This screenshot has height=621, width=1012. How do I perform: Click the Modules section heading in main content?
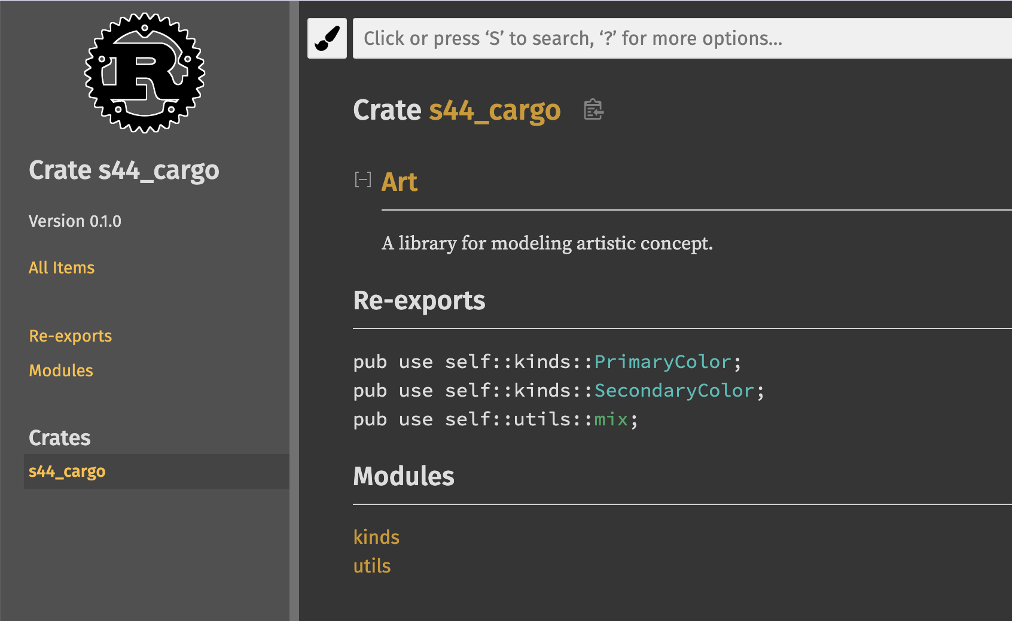pyautogui.click(x=404, y=476)
